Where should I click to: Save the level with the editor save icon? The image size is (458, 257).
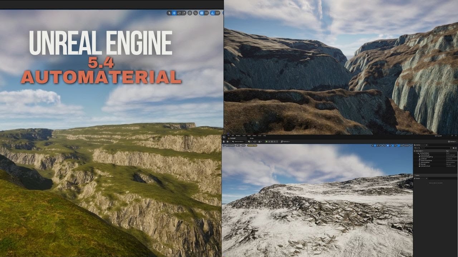(x=224, y=142)
